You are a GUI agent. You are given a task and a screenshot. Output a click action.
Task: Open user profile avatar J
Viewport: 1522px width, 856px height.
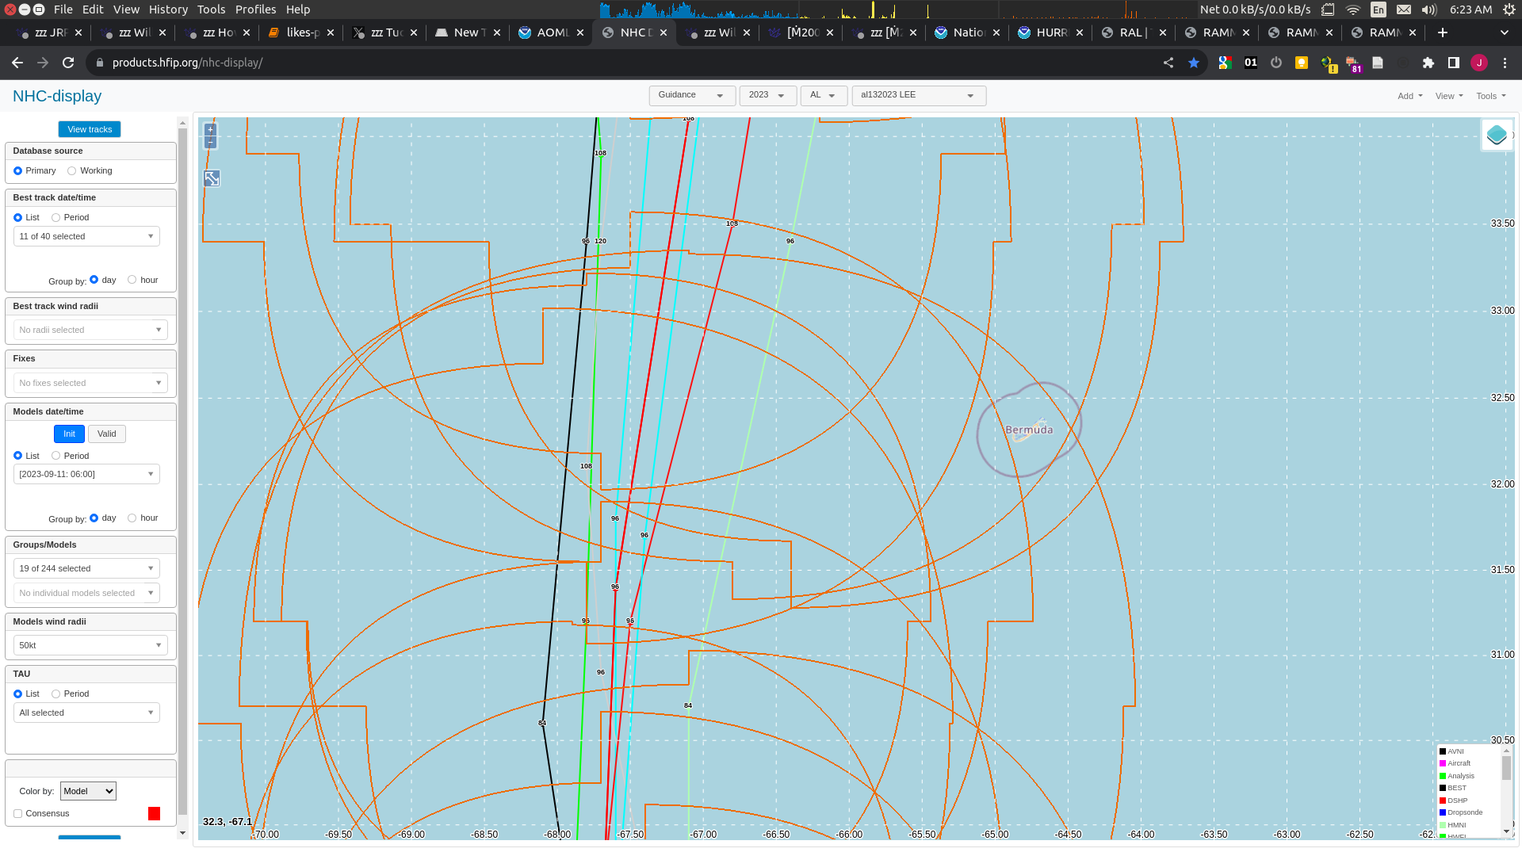1479,63
